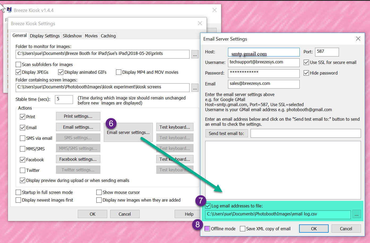Click Send test email to button
370x243 pixels.
(226, 133)
